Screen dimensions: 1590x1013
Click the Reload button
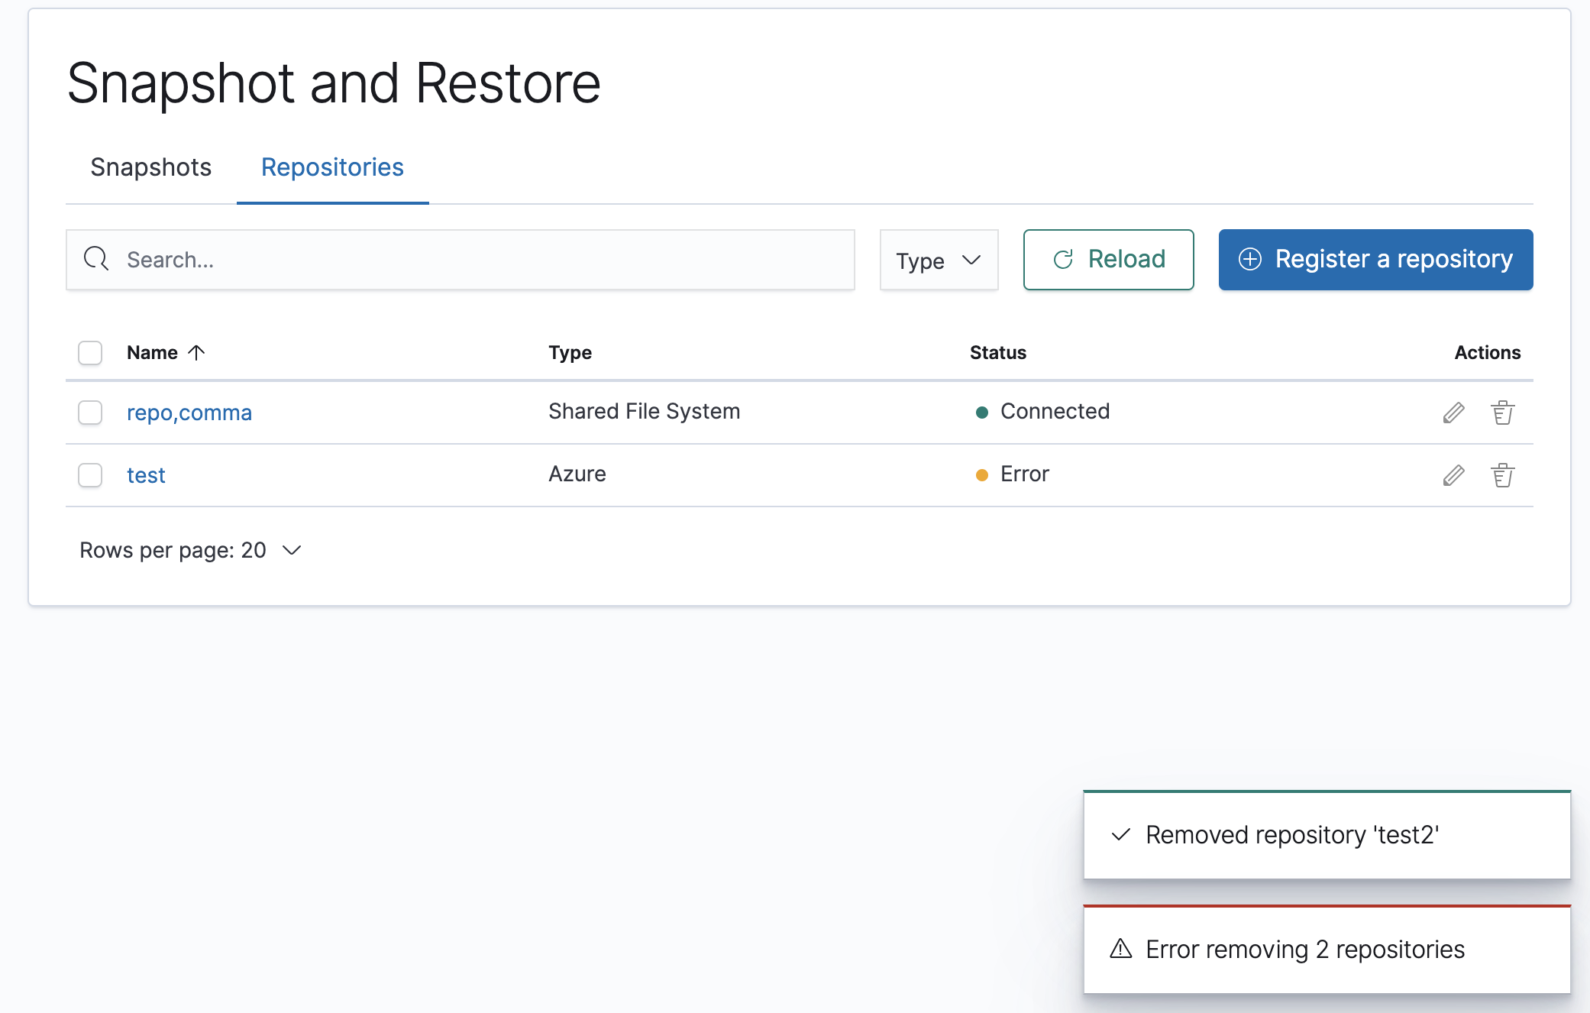pyautogui.click(x=1108, y=260)
